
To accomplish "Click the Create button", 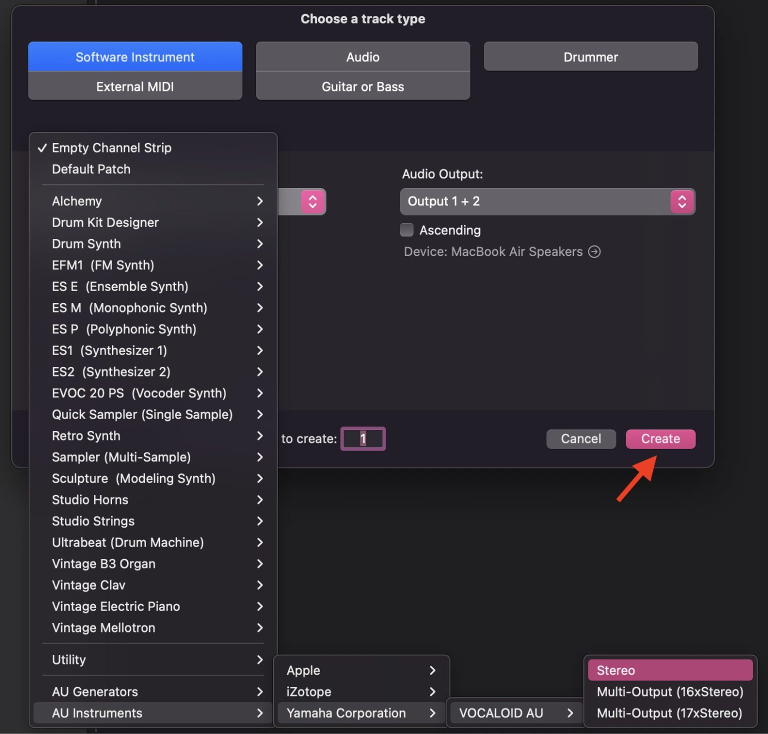I will click(x=660, y=438).
